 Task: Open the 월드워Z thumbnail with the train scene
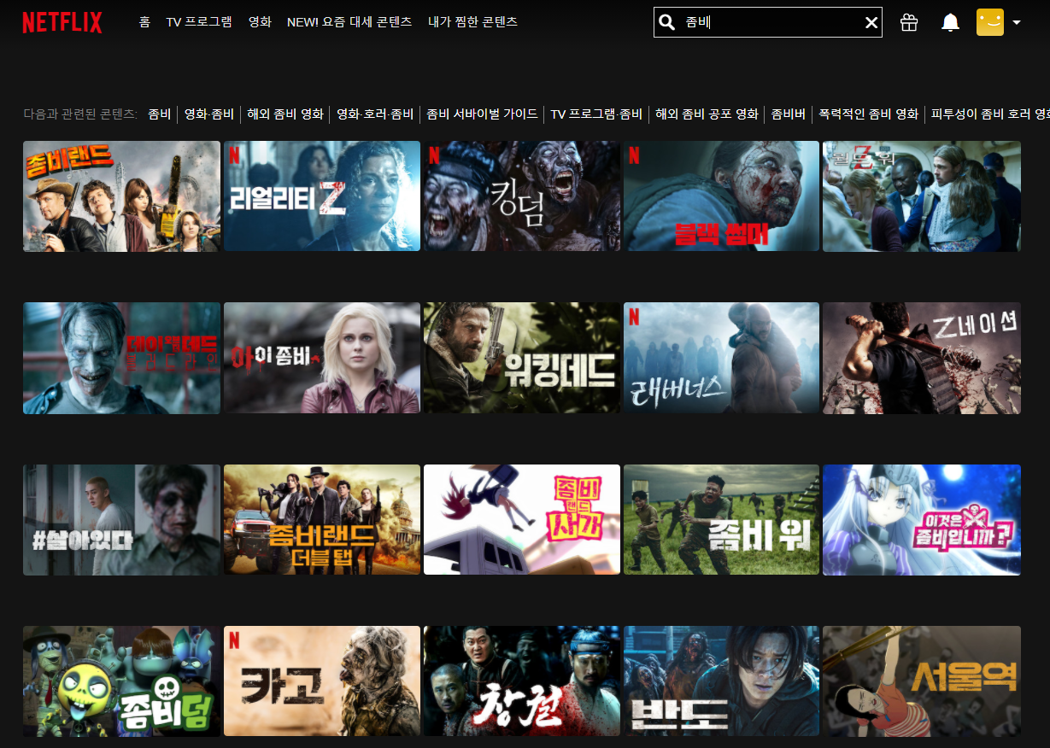click(x=922, y=196)
